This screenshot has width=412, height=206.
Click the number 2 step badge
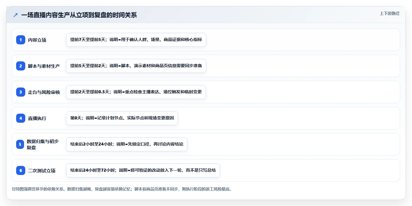coord(21,66)
